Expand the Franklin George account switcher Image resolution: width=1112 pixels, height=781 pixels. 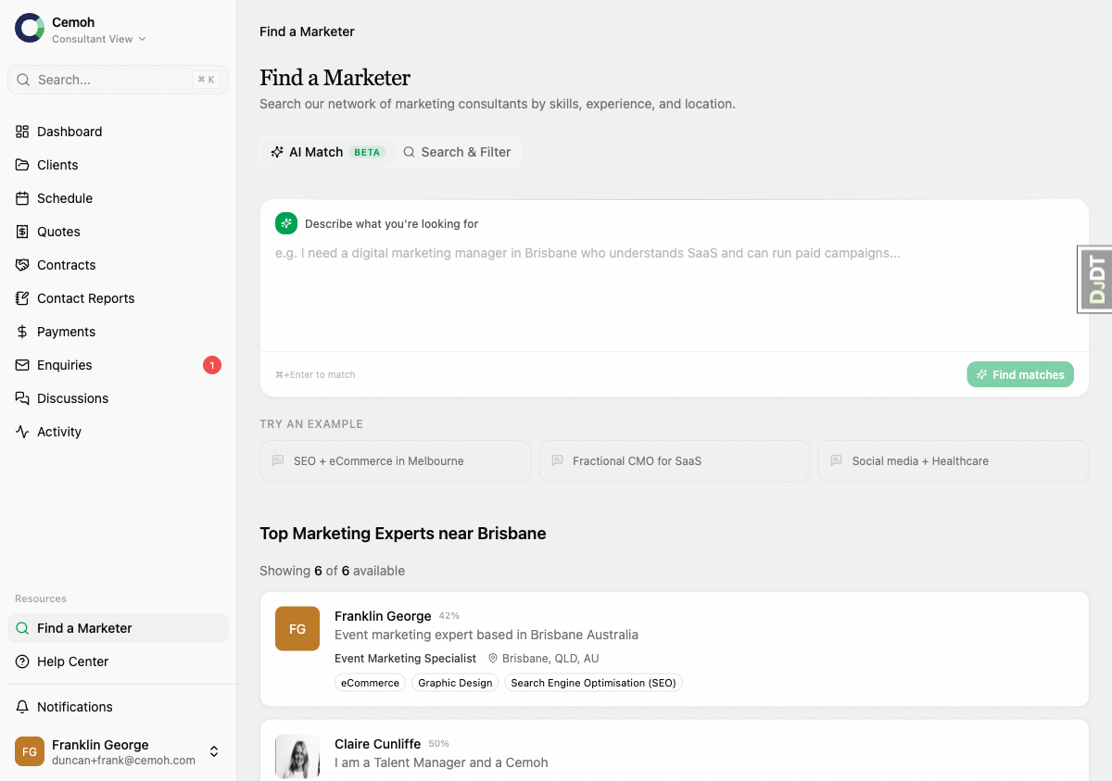pyautogui.click(x=214, y=751)
